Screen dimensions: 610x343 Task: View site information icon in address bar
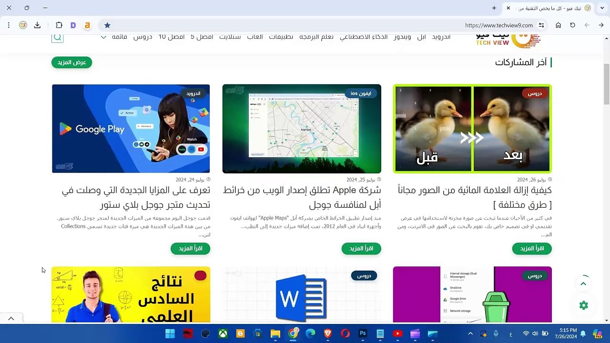click(x=541, y=25)
